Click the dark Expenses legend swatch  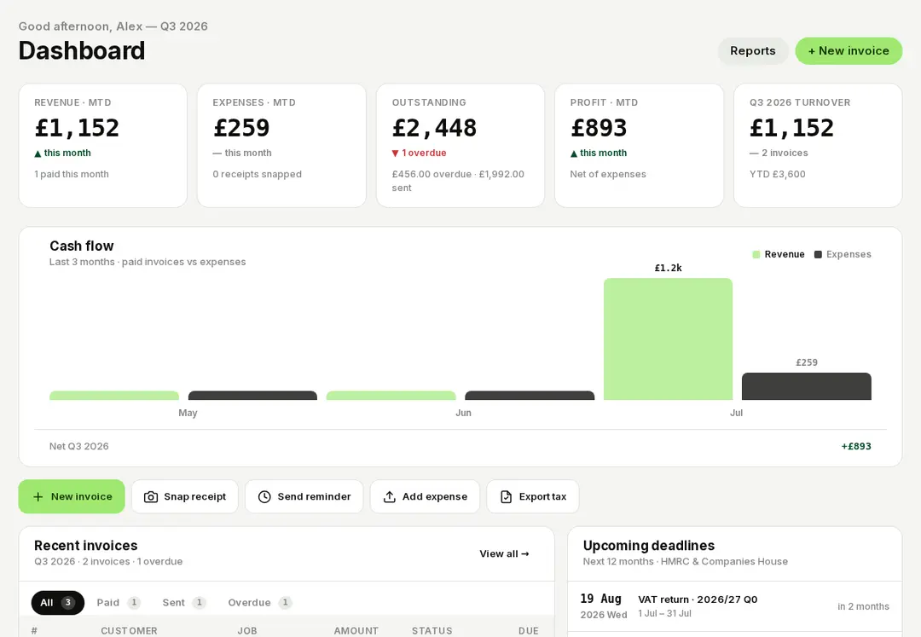pyautogui.click(x=818, y=254)
